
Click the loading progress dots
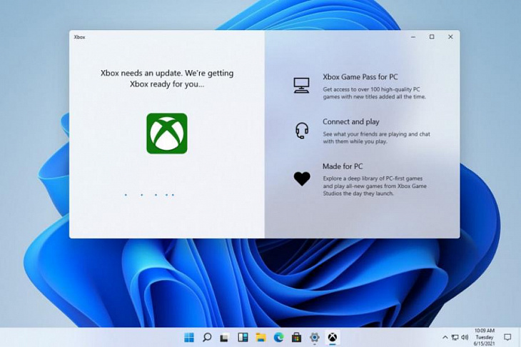[149, 195]
